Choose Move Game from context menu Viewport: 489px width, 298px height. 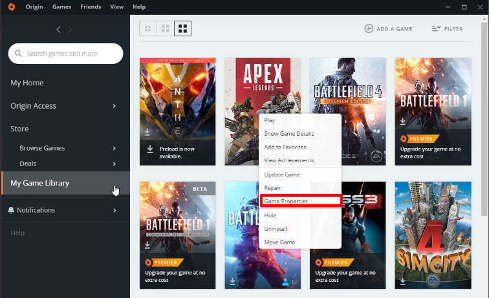[x=300, y=242]
